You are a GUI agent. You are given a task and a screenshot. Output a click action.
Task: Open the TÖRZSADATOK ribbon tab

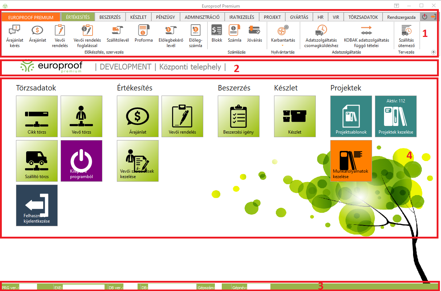point(363,17)
